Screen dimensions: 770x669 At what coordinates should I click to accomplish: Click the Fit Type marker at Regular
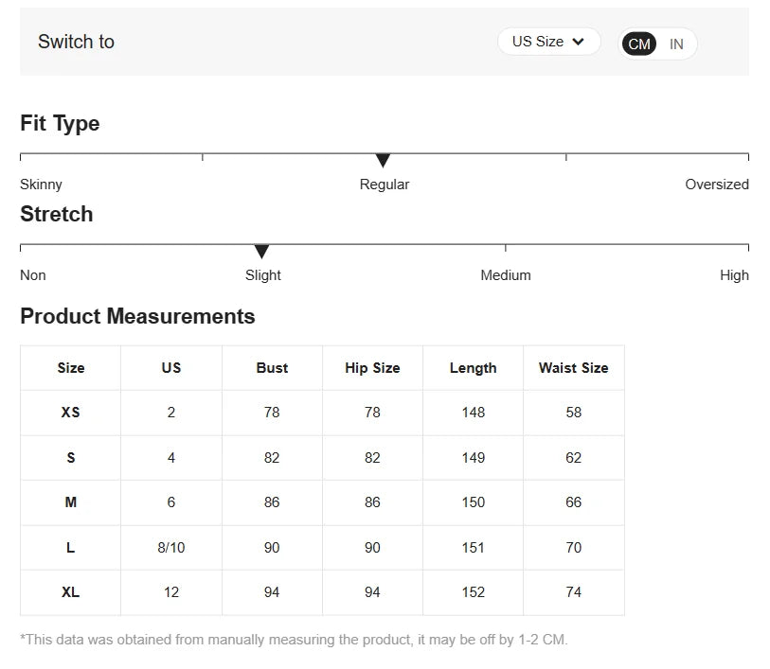pos(383,160)
